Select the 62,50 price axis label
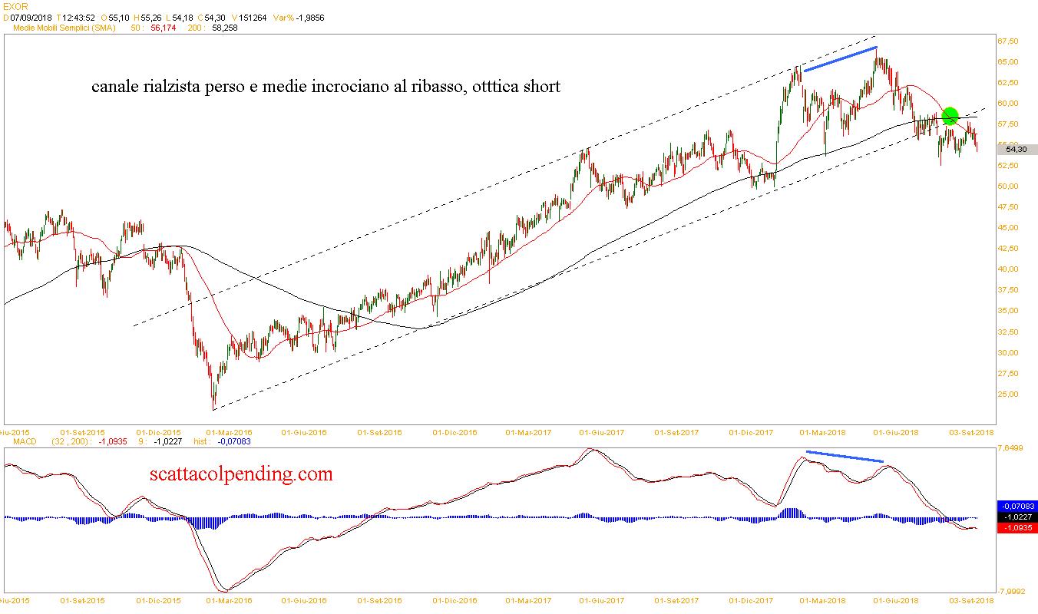The height and width of the screenshot is (614, 1038). point(1008,82)
